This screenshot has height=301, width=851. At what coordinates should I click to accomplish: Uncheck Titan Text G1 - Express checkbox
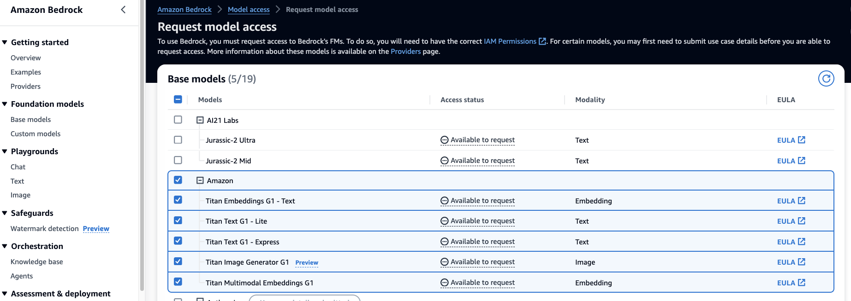tap(178, 241)
